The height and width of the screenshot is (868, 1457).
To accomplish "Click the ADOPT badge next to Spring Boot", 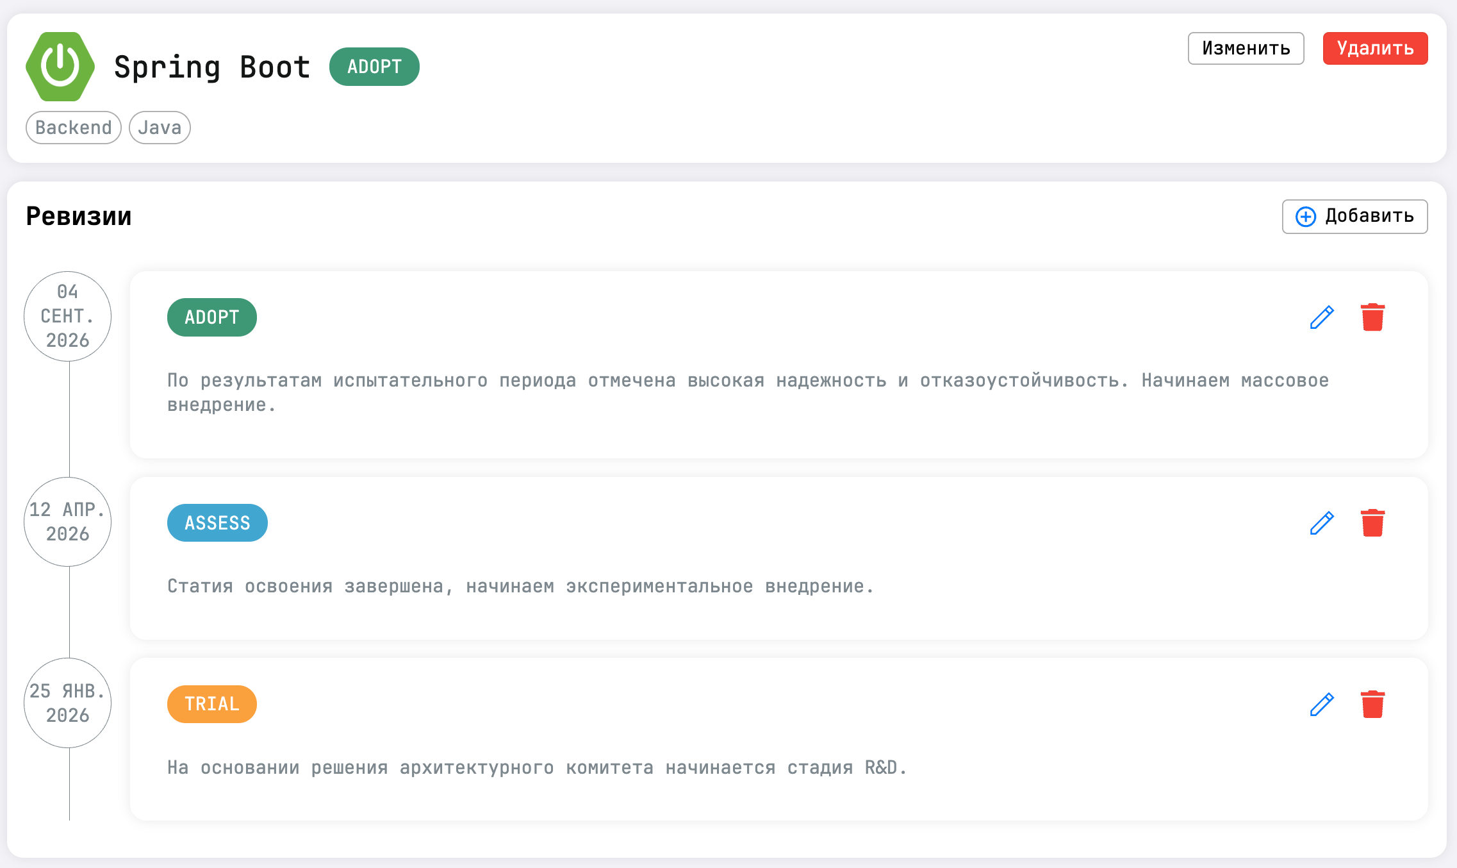I will (x=374, y=67).
